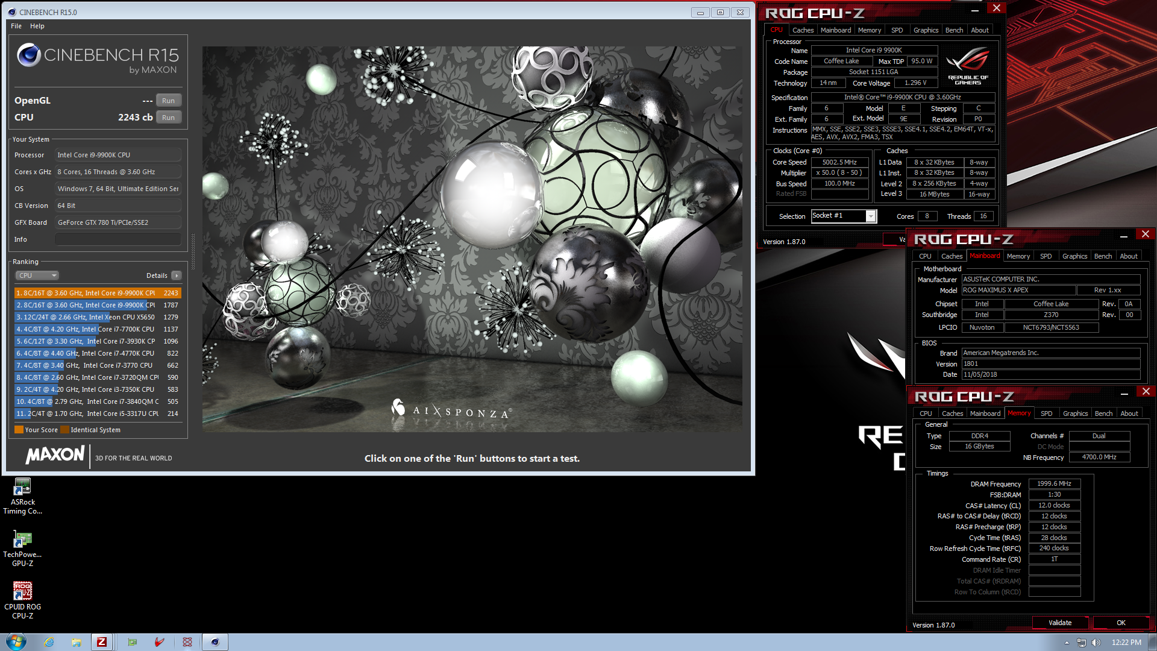Click OK button in Memory CPU-Z window
The width and height of the screenshot is (1157, 651).
1121,623
